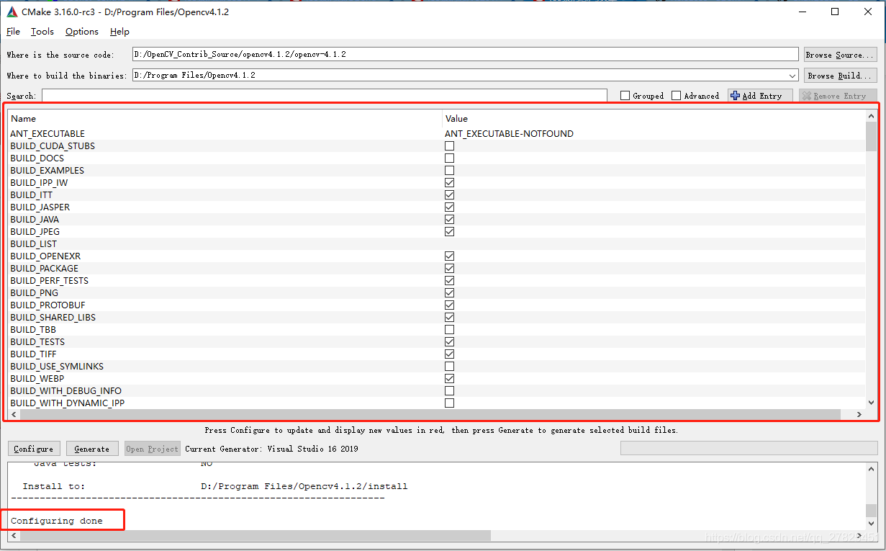Click the Install to path in log
This screenshot has width=886, height=551.
click(304, 486)
